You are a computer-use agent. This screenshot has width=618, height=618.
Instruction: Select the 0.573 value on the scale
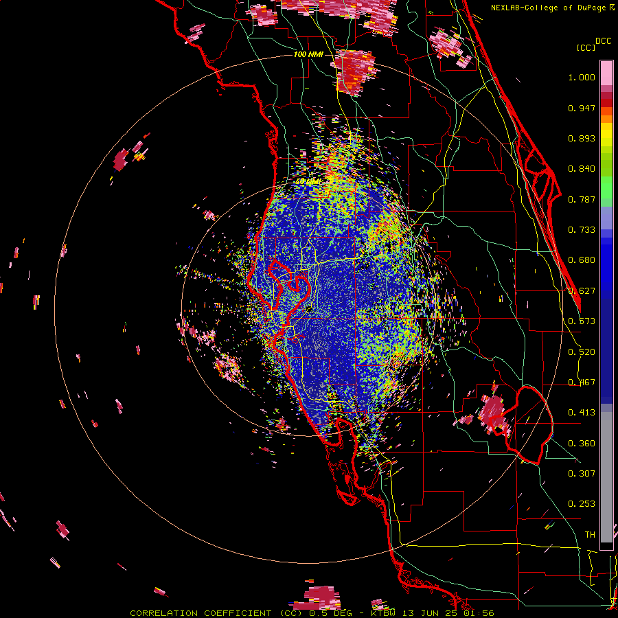[x=582, y=321]
